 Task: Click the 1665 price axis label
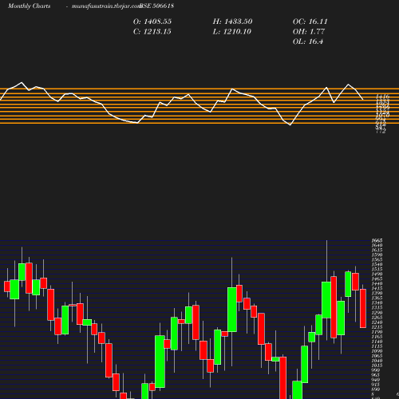tap(377, 240)
